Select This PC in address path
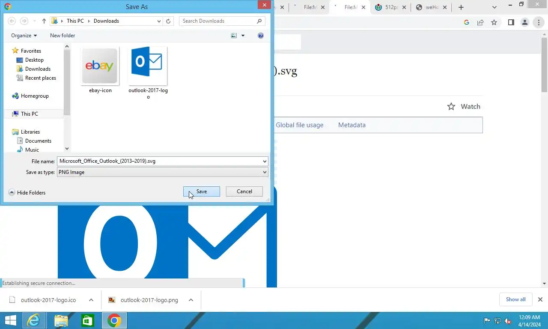548x329 pixels. 75,21
